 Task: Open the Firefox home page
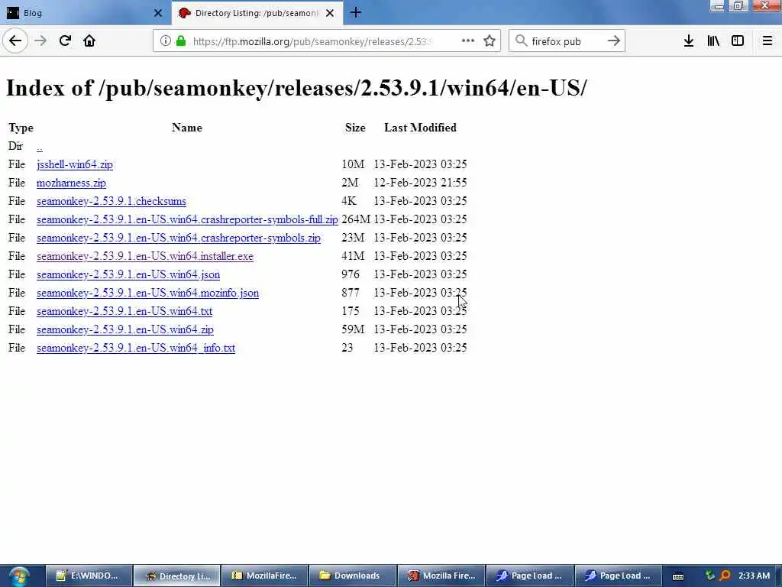[x=89, y=41]
